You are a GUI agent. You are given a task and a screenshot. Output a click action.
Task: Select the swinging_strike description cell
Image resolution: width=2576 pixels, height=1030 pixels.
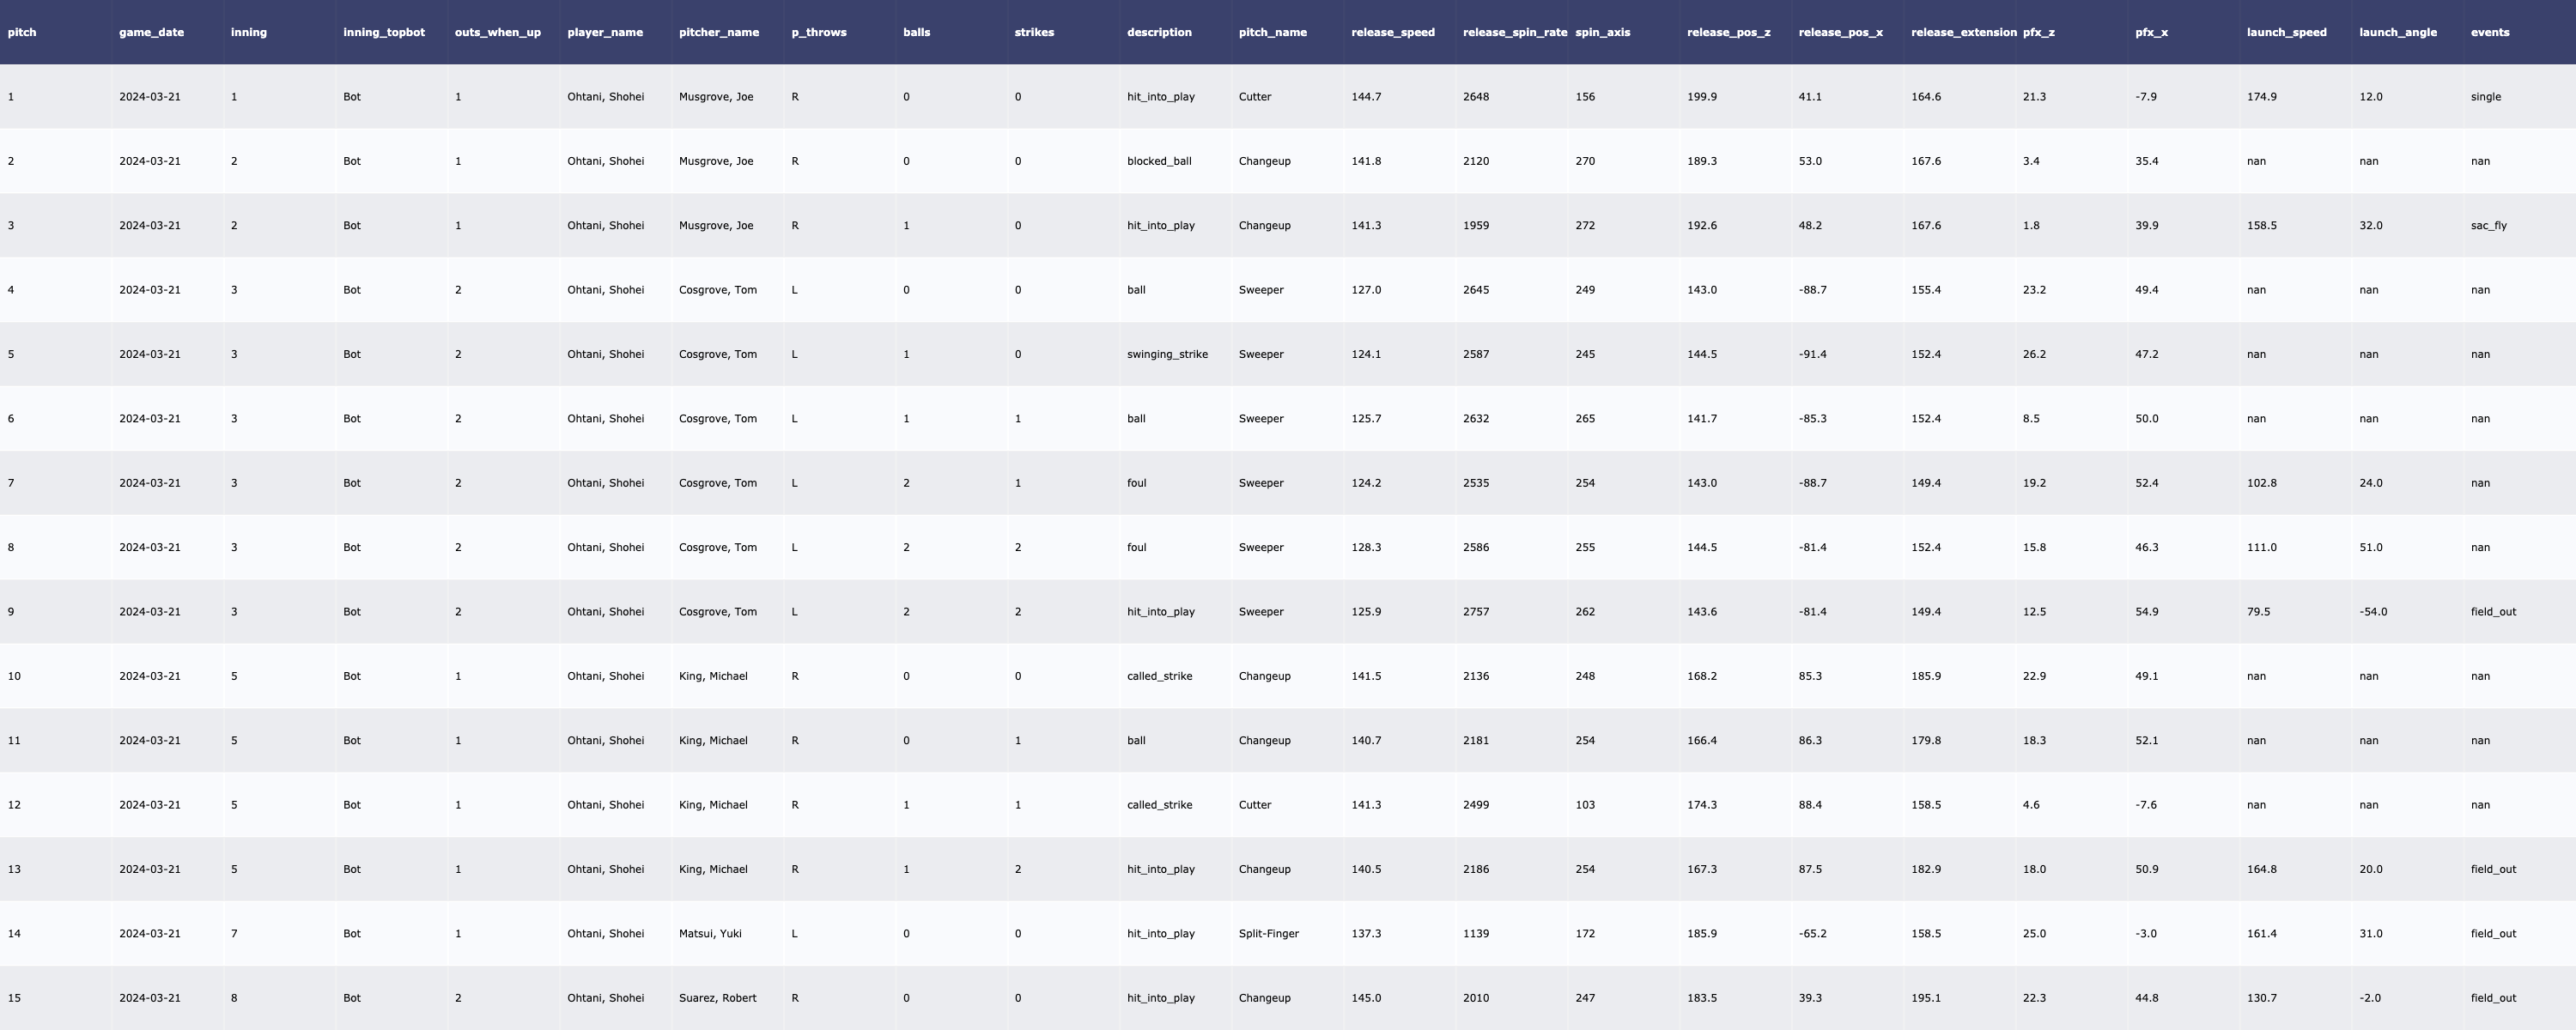coord(1167,354)
